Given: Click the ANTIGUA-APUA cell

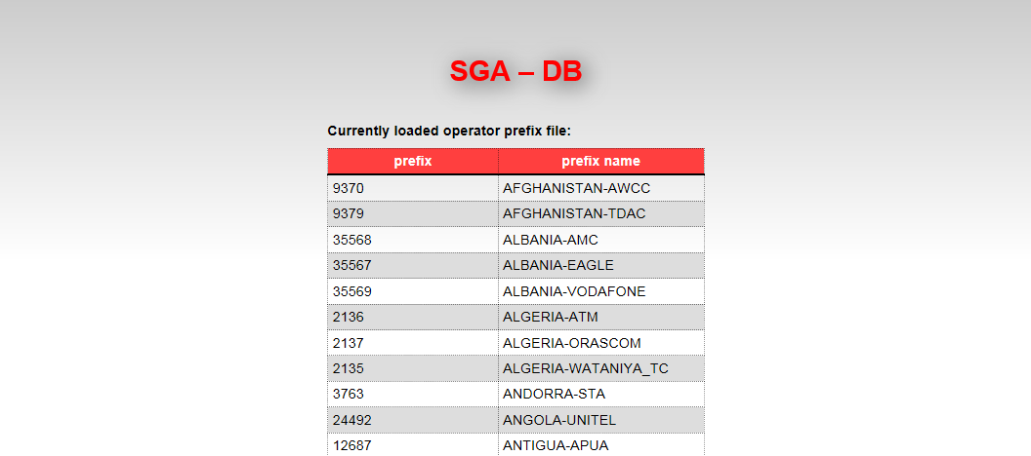Looking at the screenshot, I should 601,445.
